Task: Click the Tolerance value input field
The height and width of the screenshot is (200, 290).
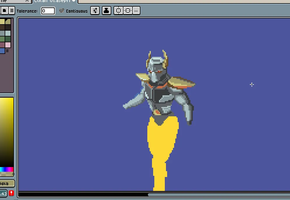Action: pyautogui.click(x=48, y=11)
